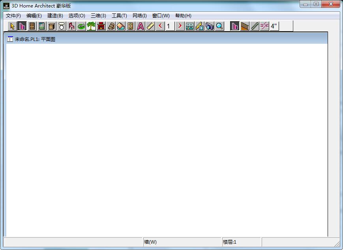This screenshot has width=343, height=250.
Task: Open the pencil and calculator materials icon
Action: [200, 26]
